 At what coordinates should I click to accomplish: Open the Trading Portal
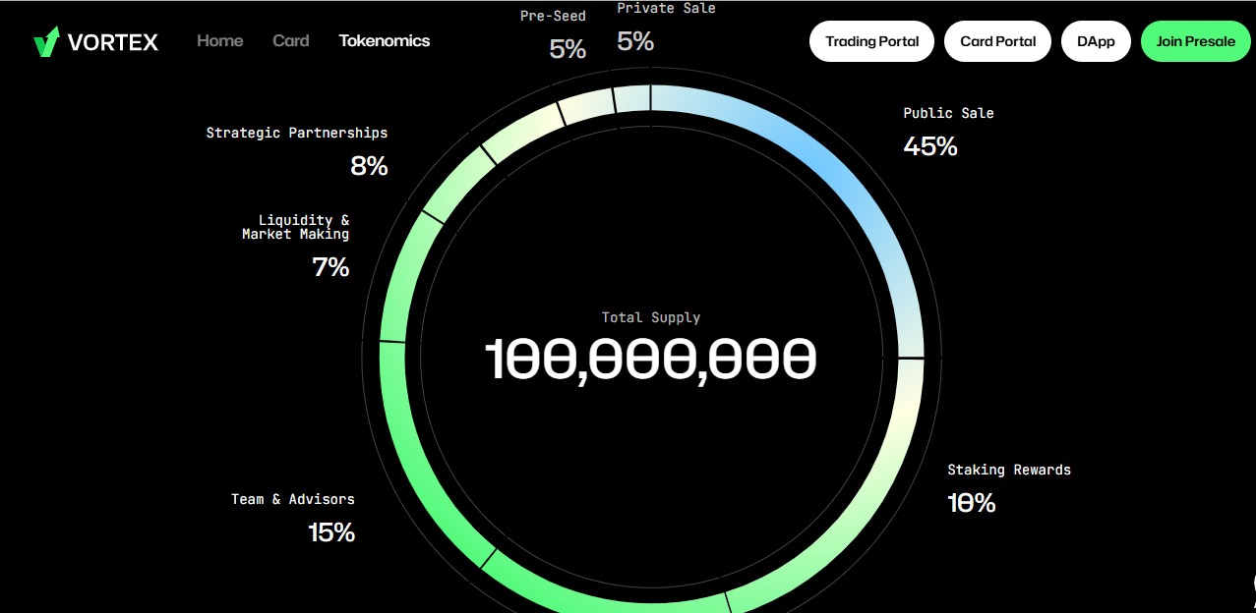coord(871,41)
